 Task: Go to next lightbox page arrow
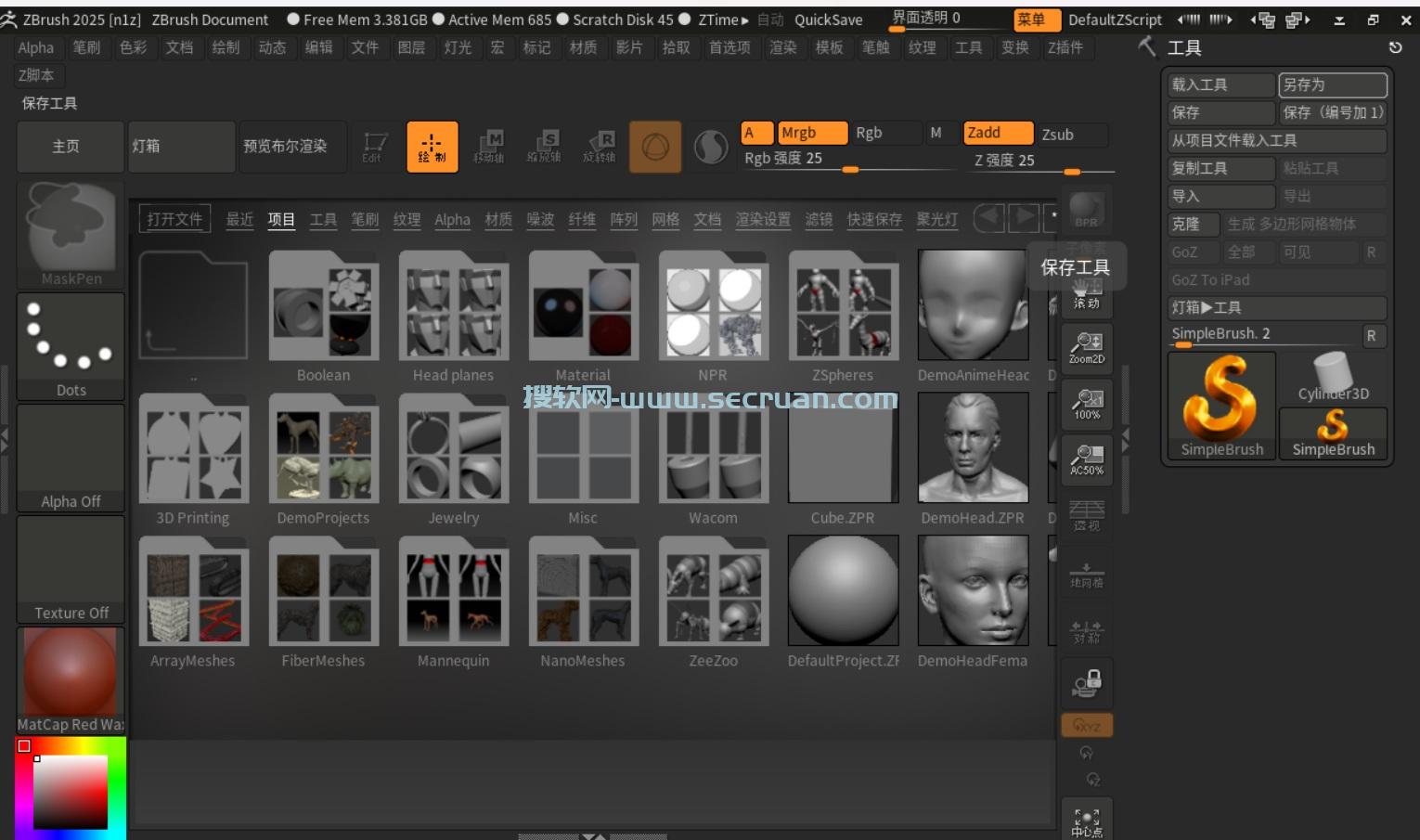pos(1024,218)
